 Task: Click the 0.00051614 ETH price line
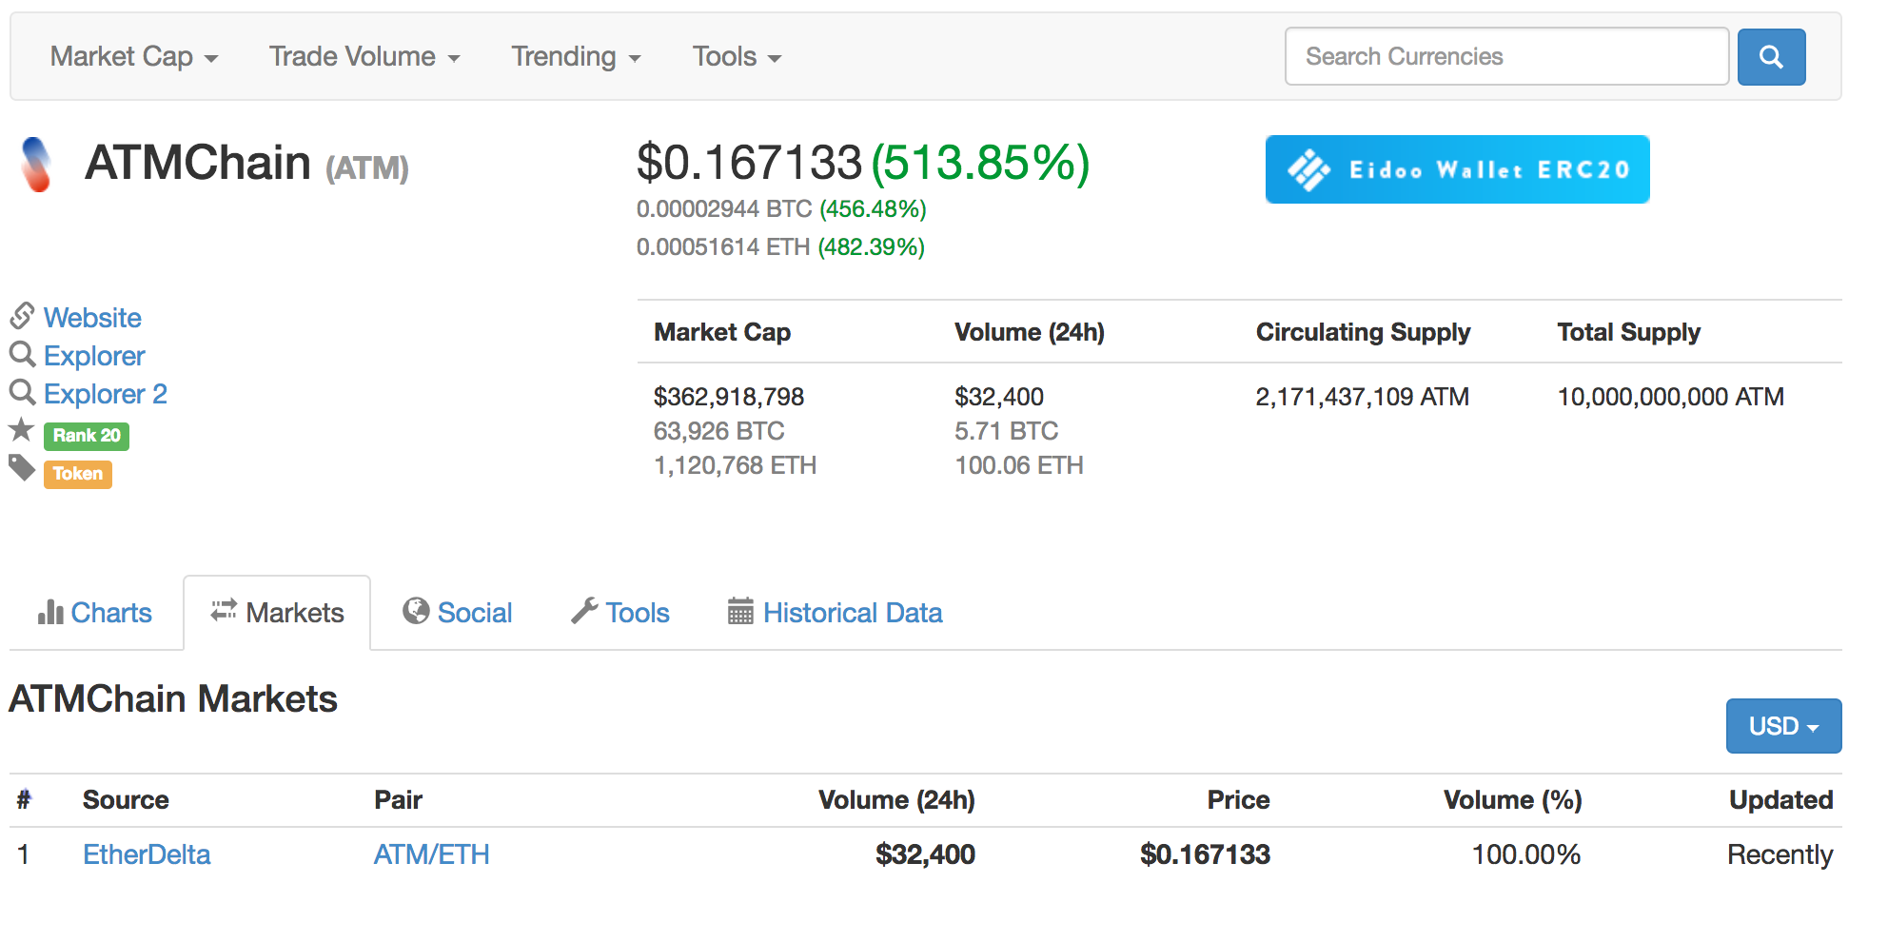(780, 247)
